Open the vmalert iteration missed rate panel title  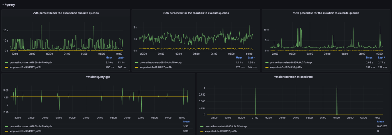(x=294, y=77)
